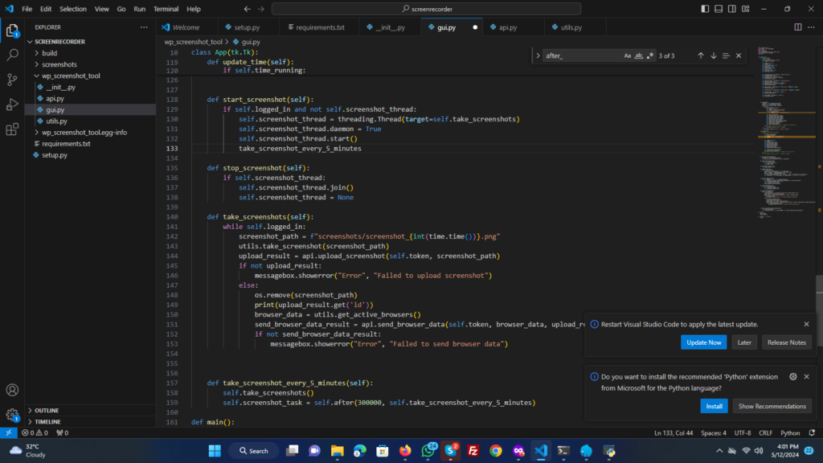The image size is (823, 463).
Task: Open the Source Control view
Action: pyautogui.click(x=12, y=80)
